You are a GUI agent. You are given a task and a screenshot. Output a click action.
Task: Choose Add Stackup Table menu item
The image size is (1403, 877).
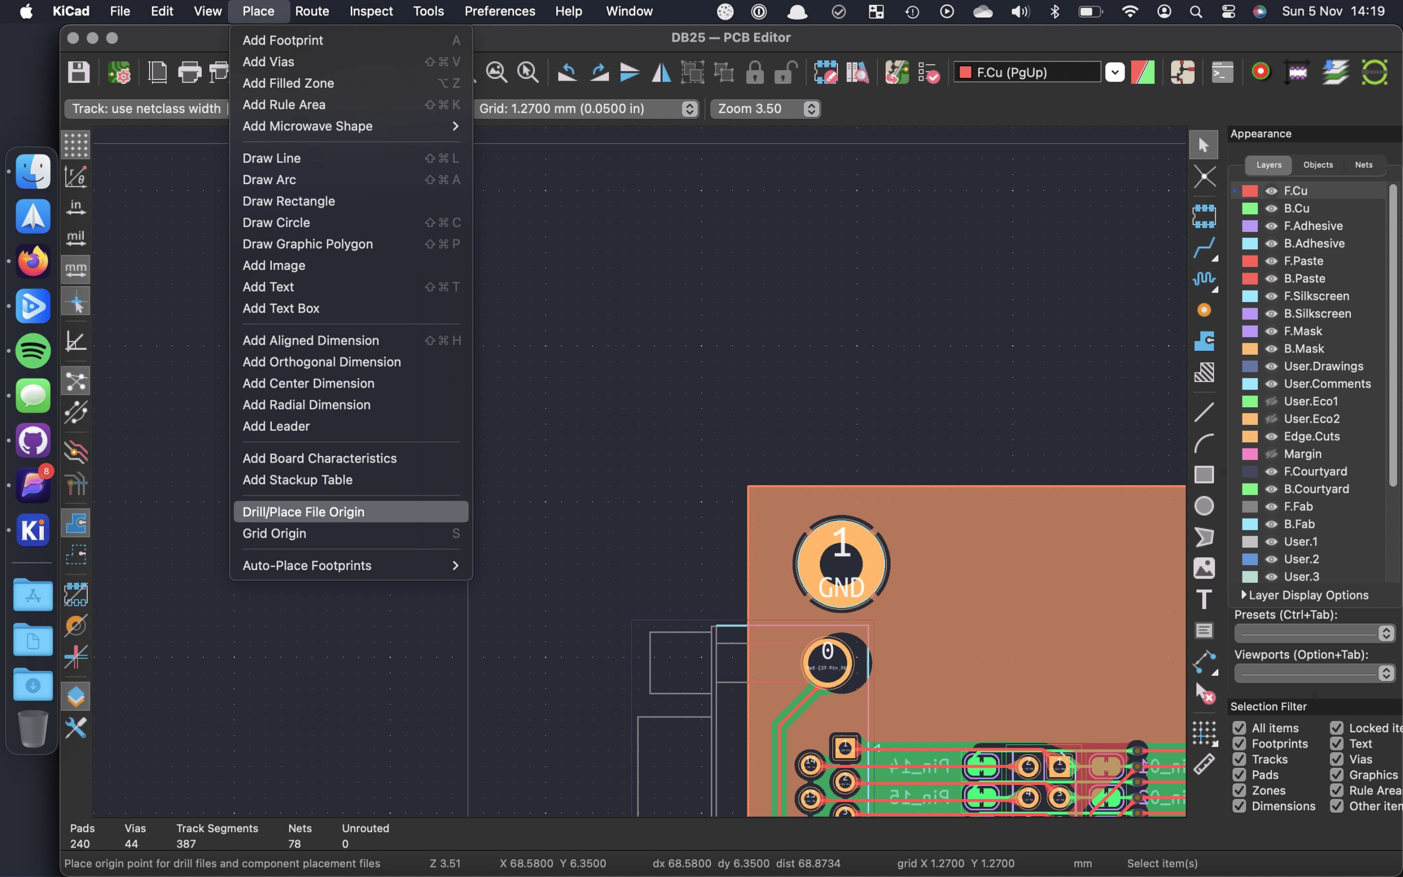click(x=351, y=480)
